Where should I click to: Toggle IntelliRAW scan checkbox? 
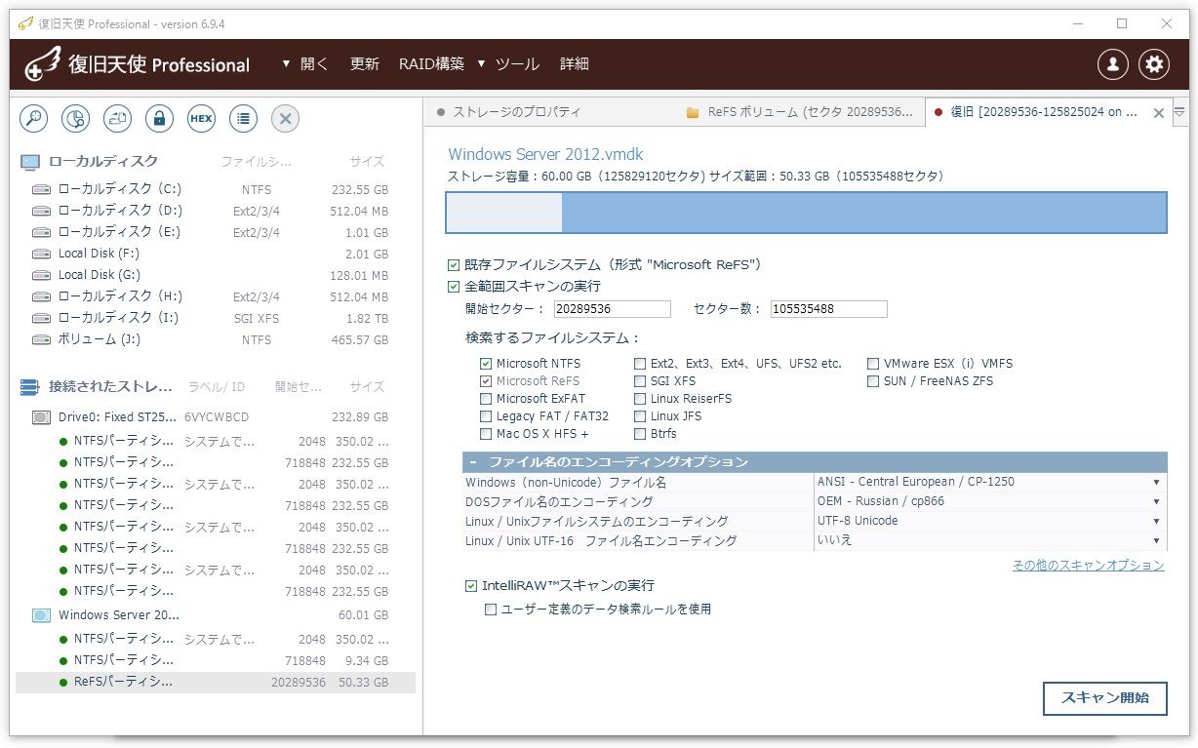click(x=472, y=586)
